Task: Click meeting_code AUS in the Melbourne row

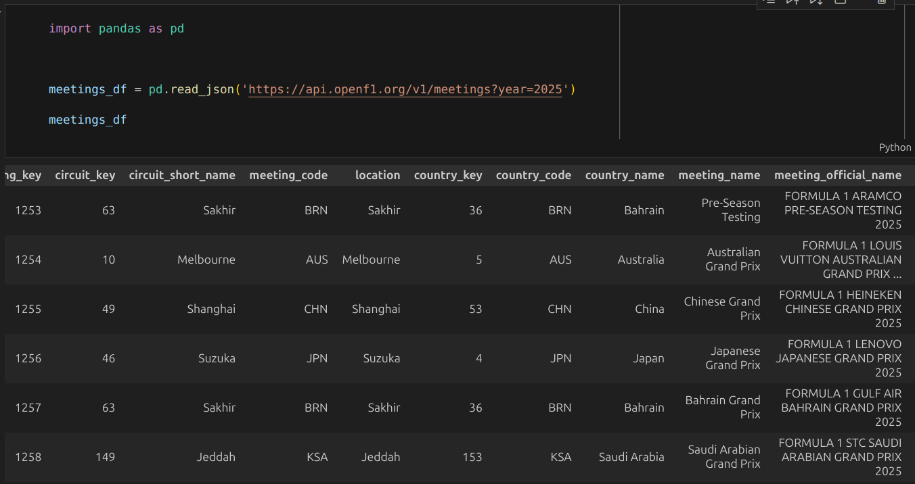Action: 317,260
